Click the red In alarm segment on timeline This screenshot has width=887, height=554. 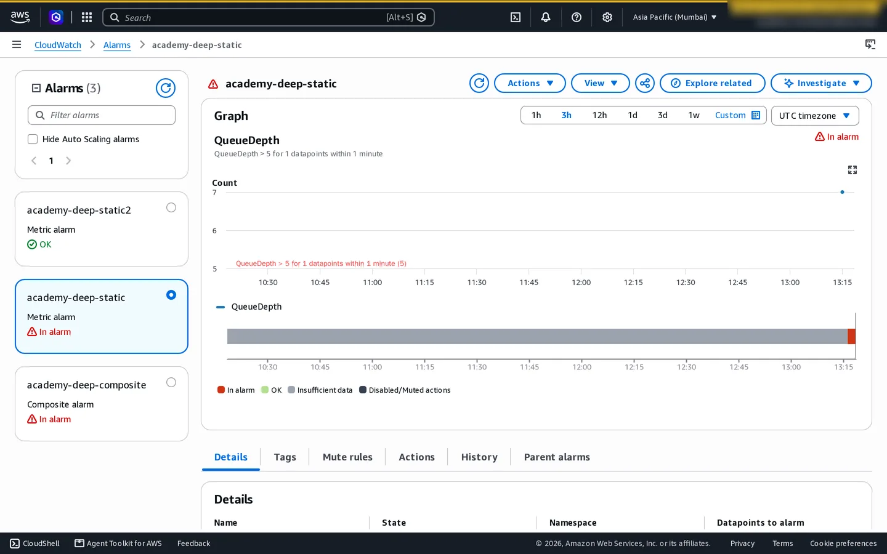pyautogui.click(x=851, y=336)
